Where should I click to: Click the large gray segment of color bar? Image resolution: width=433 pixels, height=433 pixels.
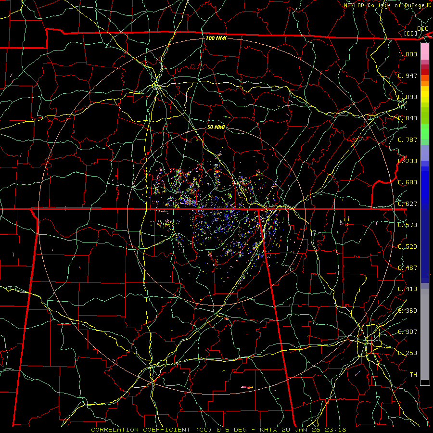click(425, 334)
